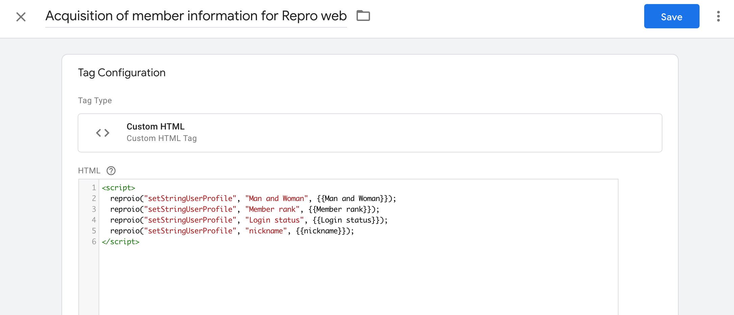Edit the tag name title field
Image resolution: width=734 pixels, height=315 pixels.
(196, 16)
